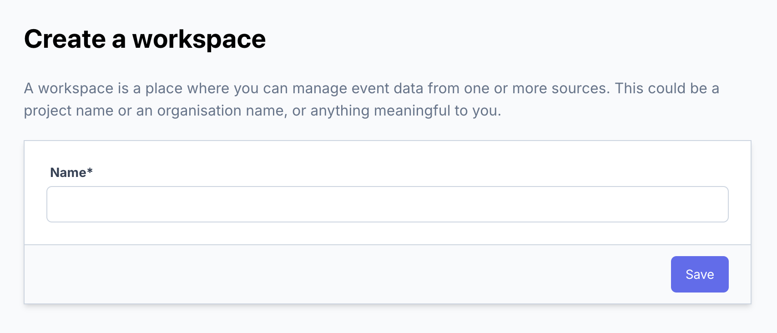Click "anything meaningful to you" text
Viewport: 777px width, 333px height.
[x=405, y=111]
